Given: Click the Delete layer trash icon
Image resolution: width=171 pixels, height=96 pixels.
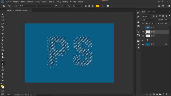Looking at the screenshot, I should point(166,94).
